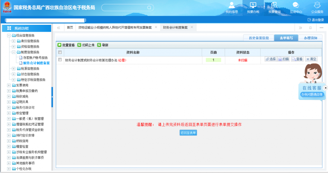This screenshot has width=328, height=173.
Task: Open 我要查询 search icon
Action: click(x=274, y=5)
